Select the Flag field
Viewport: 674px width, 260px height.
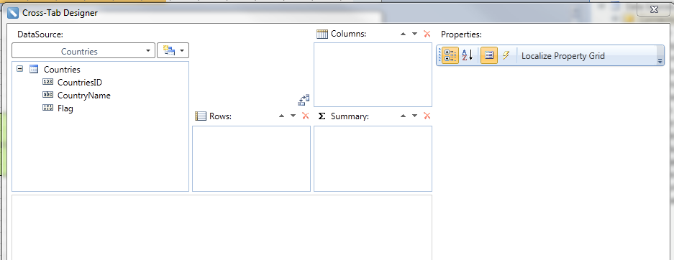point(65,108)
